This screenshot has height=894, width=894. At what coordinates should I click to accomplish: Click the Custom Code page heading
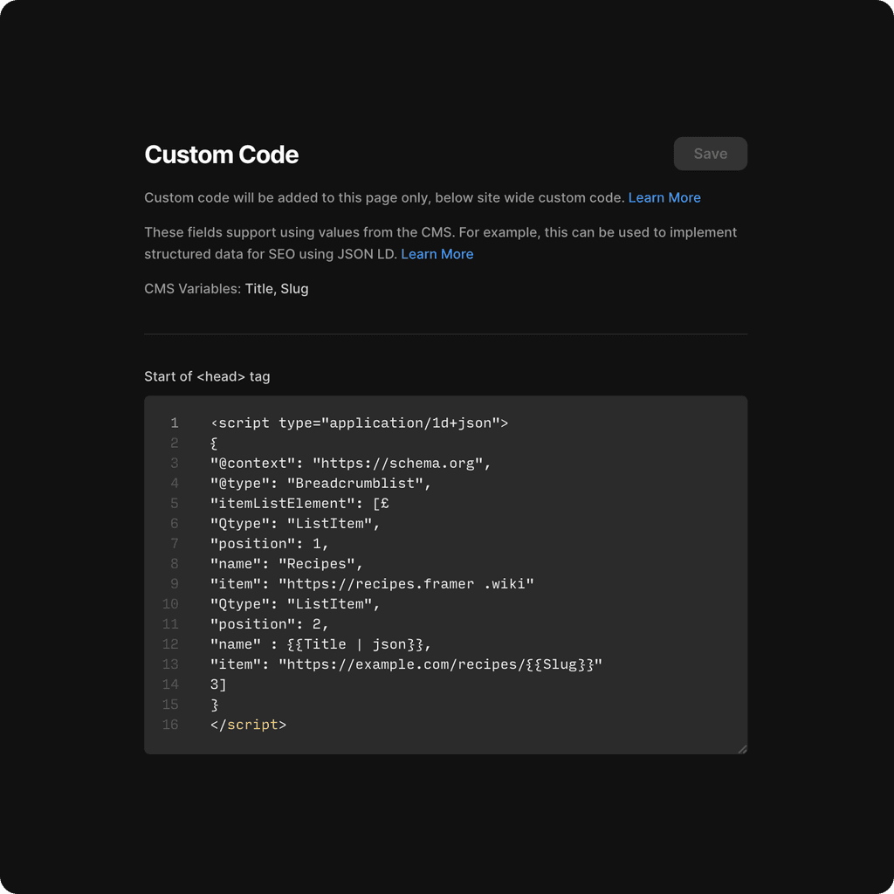pos(221,155)
